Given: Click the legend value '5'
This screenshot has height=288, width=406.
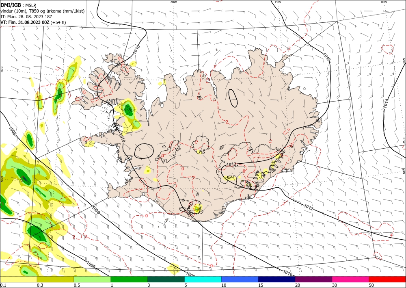Looking at the screenshot, I should tap(186, 285).
